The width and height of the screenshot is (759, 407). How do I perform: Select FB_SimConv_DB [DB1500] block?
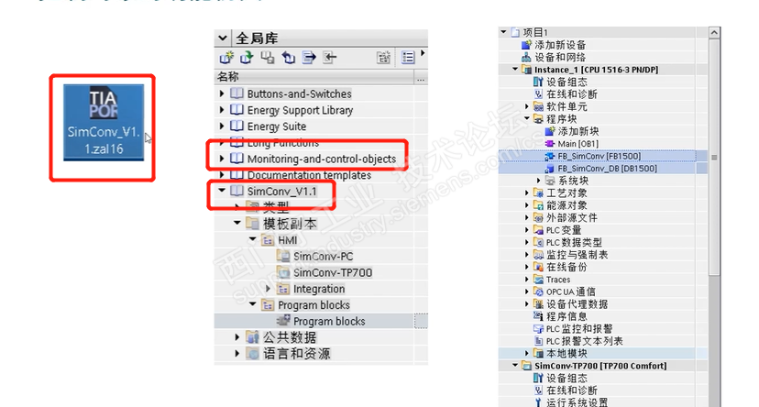coord(607,169)
